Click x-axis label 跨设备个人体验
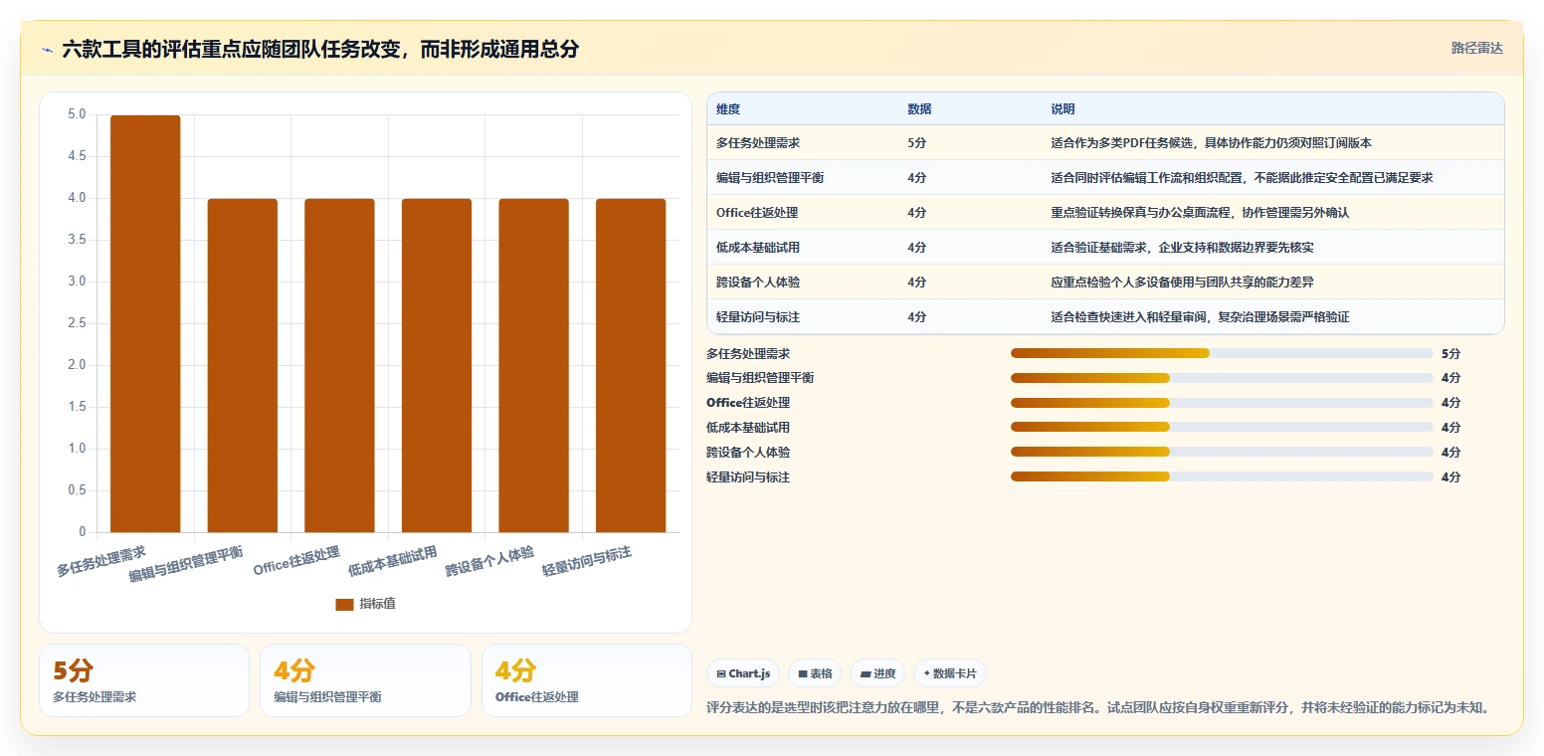The image size is (1544, 756). (x=490, y=560)
